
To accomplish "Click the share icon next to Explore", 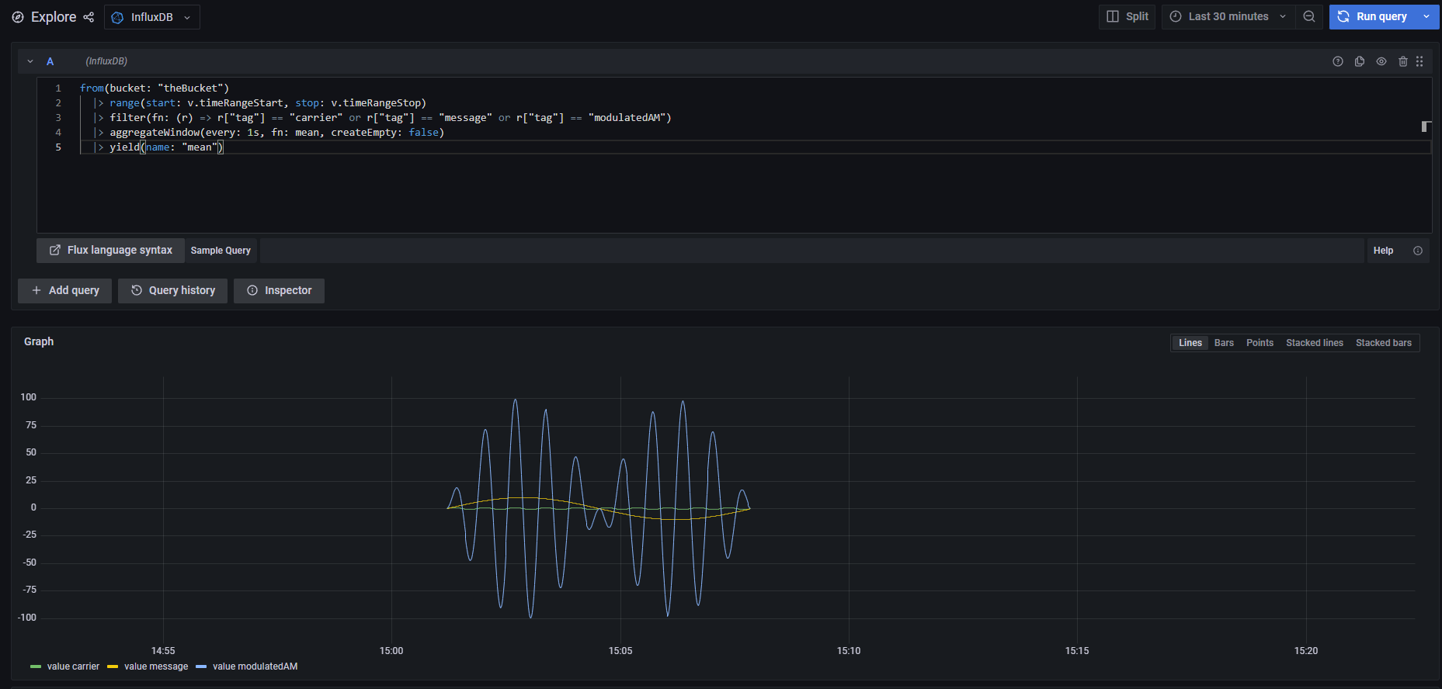I will point(89,17).
